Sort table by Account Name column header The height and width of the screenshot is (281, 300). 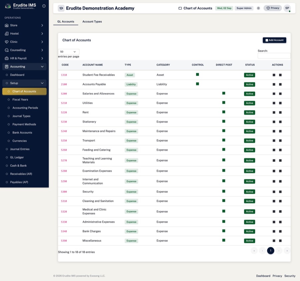coord(93,65)
